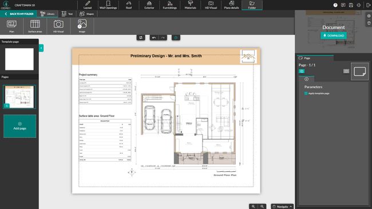Insert an Image from the library

(x=82, y=26)
